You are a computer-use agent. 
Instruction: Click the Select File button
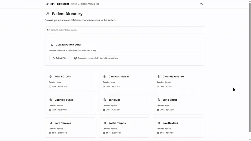click(59, 58)
